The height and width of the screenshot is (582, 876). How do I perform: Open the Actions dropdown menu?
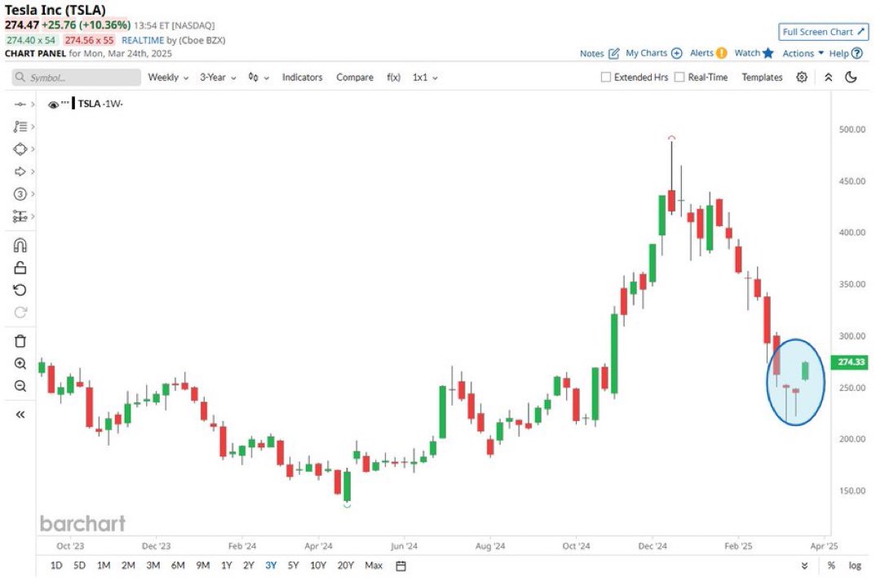803,53
